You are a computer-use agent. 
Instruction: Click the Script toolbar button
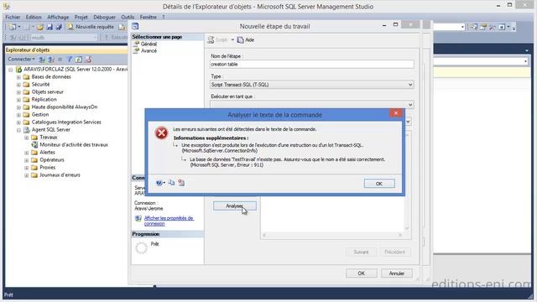click(x=218, y=40)
